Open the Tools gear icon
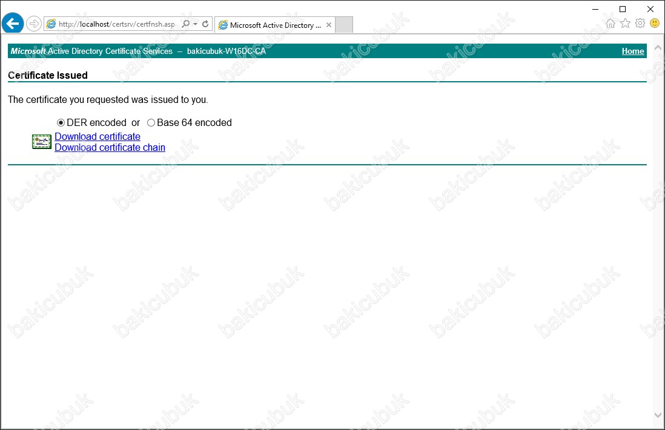This screenshot has height=430, width=665. (x=640, y=24)
